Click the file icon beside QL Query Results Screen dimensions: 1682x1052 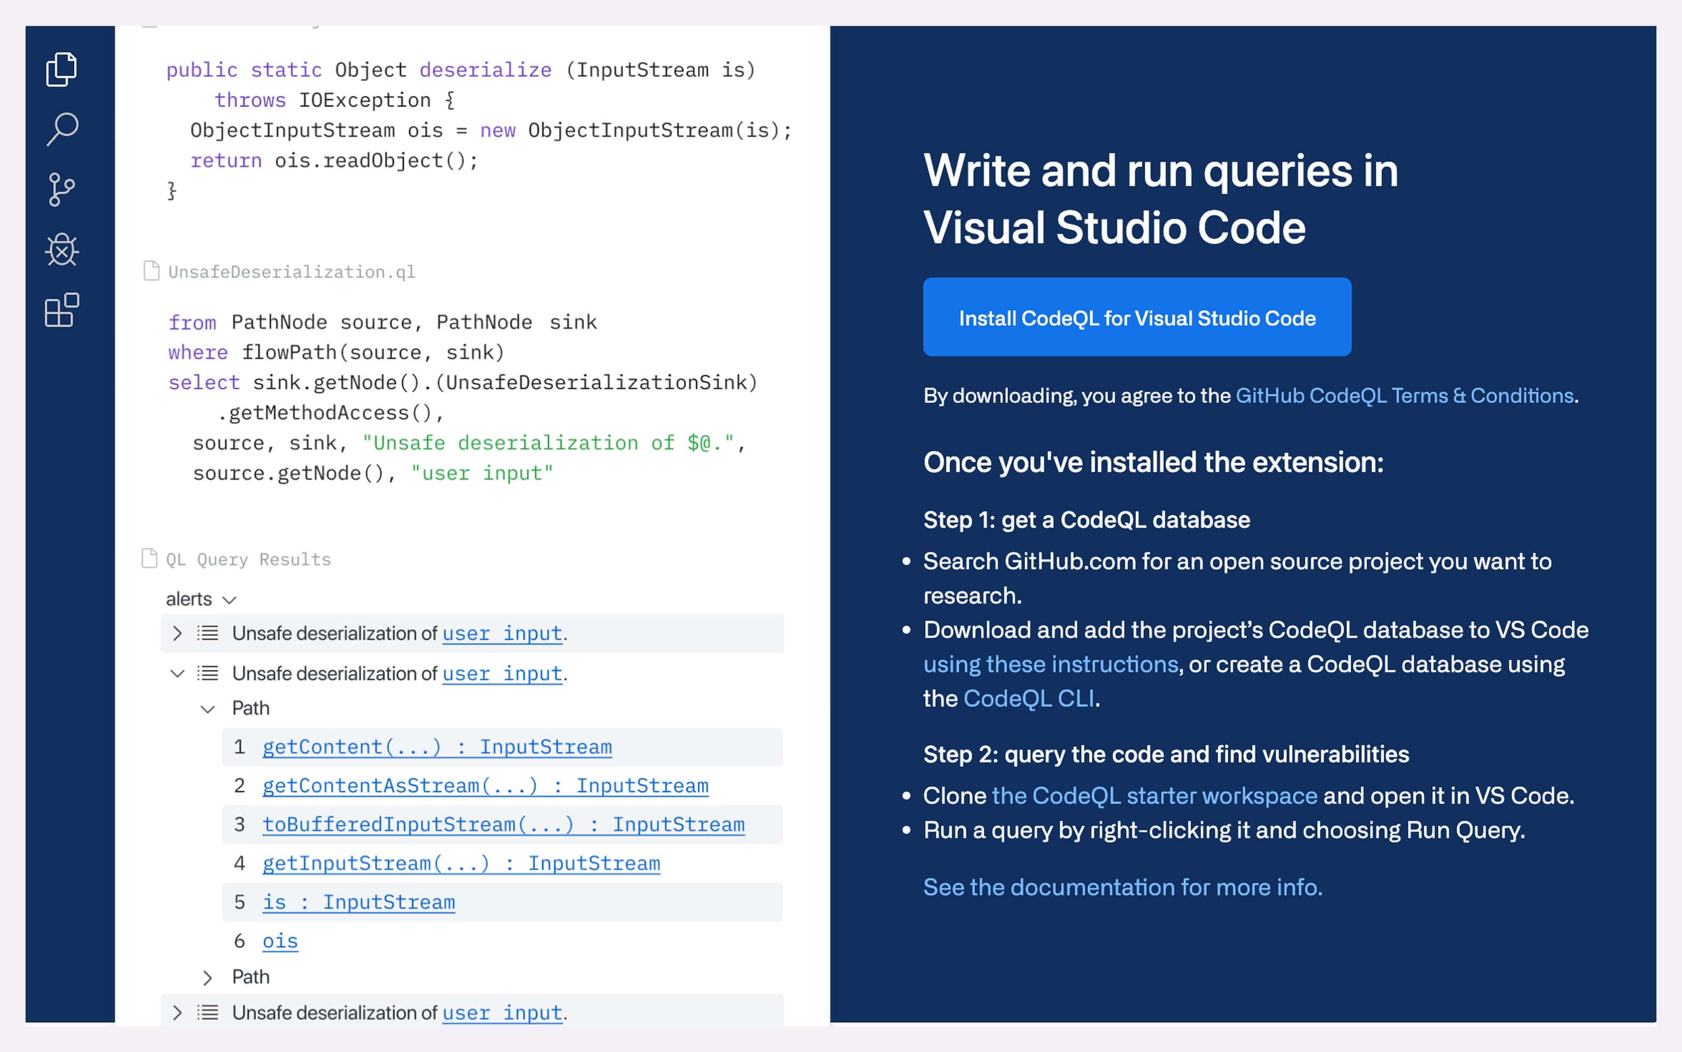(149, 558)
